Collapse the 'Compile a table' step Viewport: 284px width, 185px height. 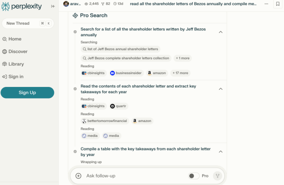pyautogui.click(x=221, y=152)
